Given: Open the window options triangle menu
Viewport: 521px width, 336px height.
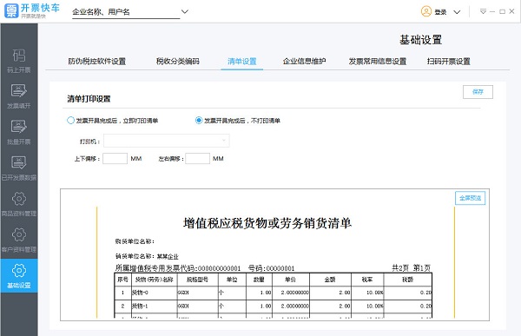Looking at the screenshot, I should point(483,11).
